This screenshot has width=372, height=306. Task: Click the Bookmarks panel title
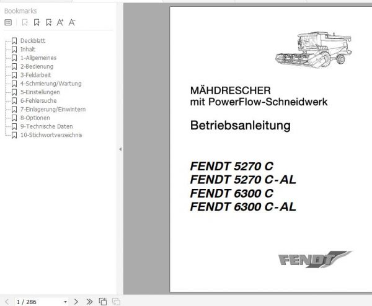click(20, 11)
